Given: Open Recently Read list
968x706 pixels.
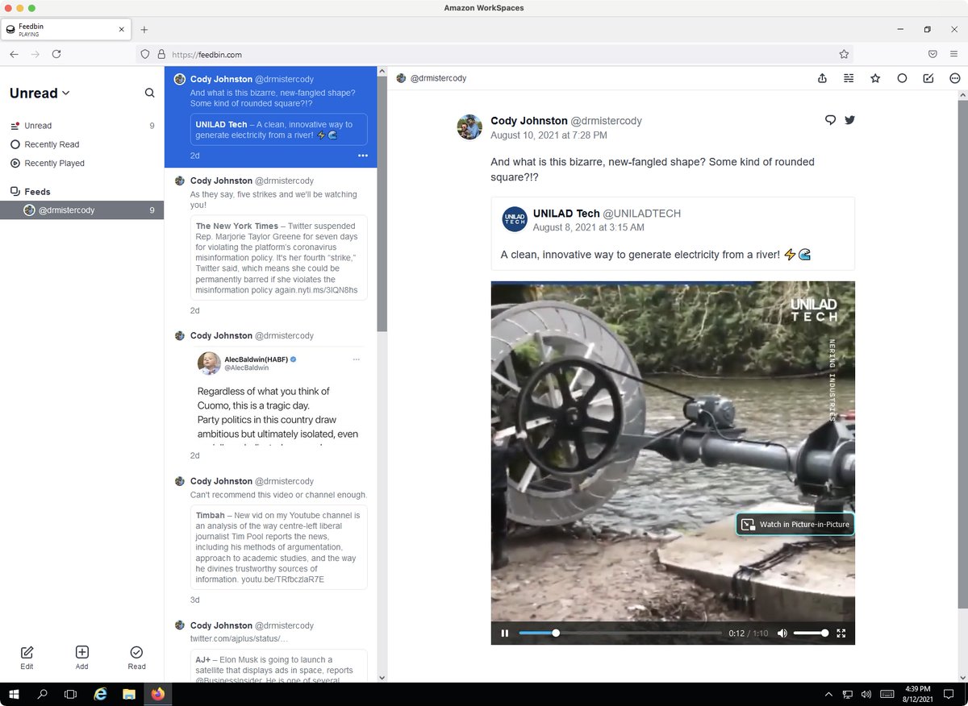Looking at the screenshot, I should pyautogui.click(x=81, y=144).
